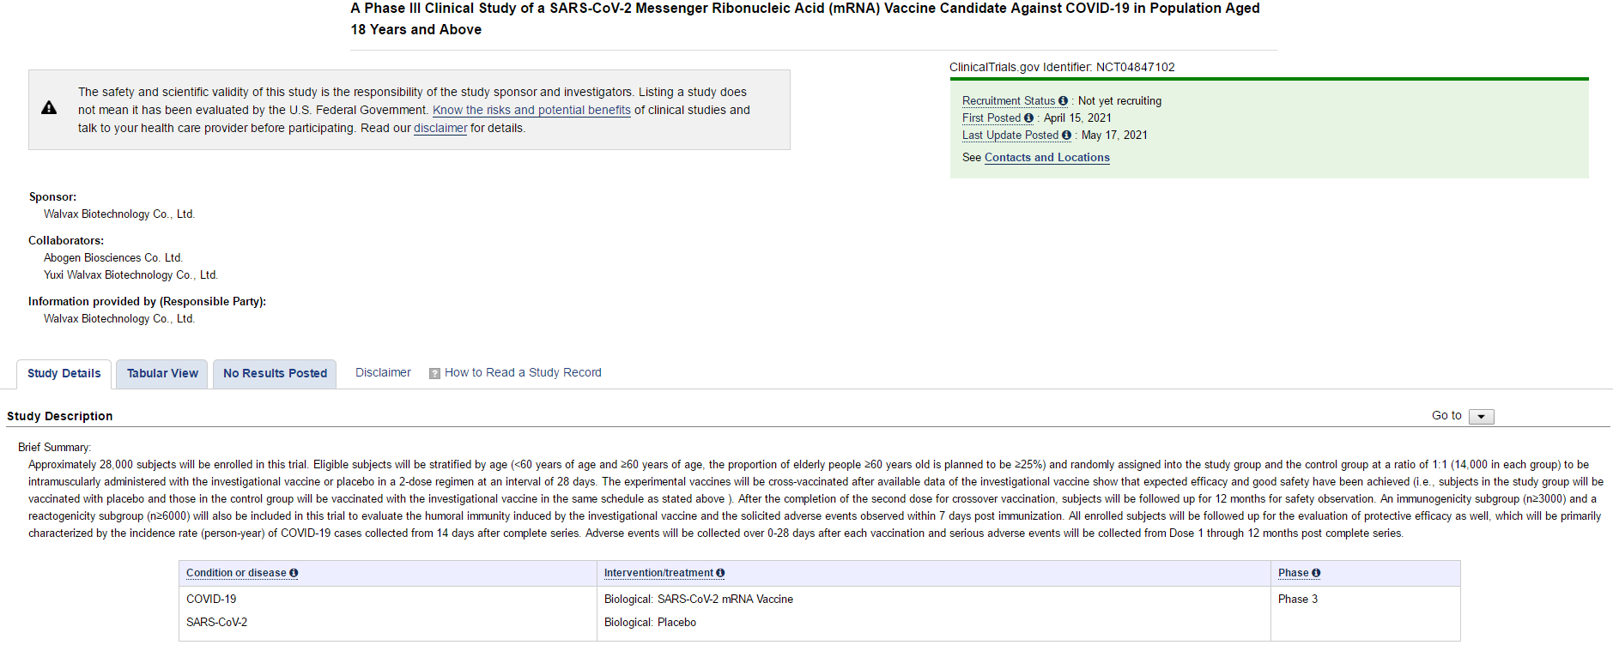Viewport: 1613px width, 645px height.
Task: Click the disclaimer link in warning notice
Action: click(x=440, y=128)
